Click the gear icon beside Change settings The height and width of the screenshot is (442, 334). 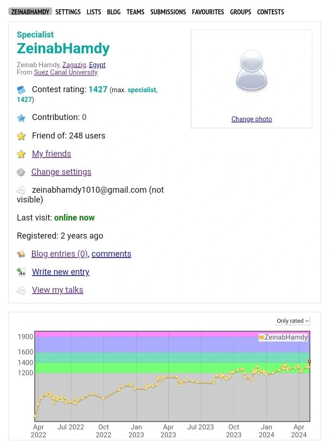21,172
